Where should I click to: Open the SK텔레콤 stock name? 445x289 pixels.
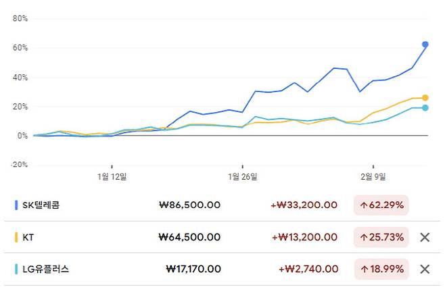[x=41, y=205]
